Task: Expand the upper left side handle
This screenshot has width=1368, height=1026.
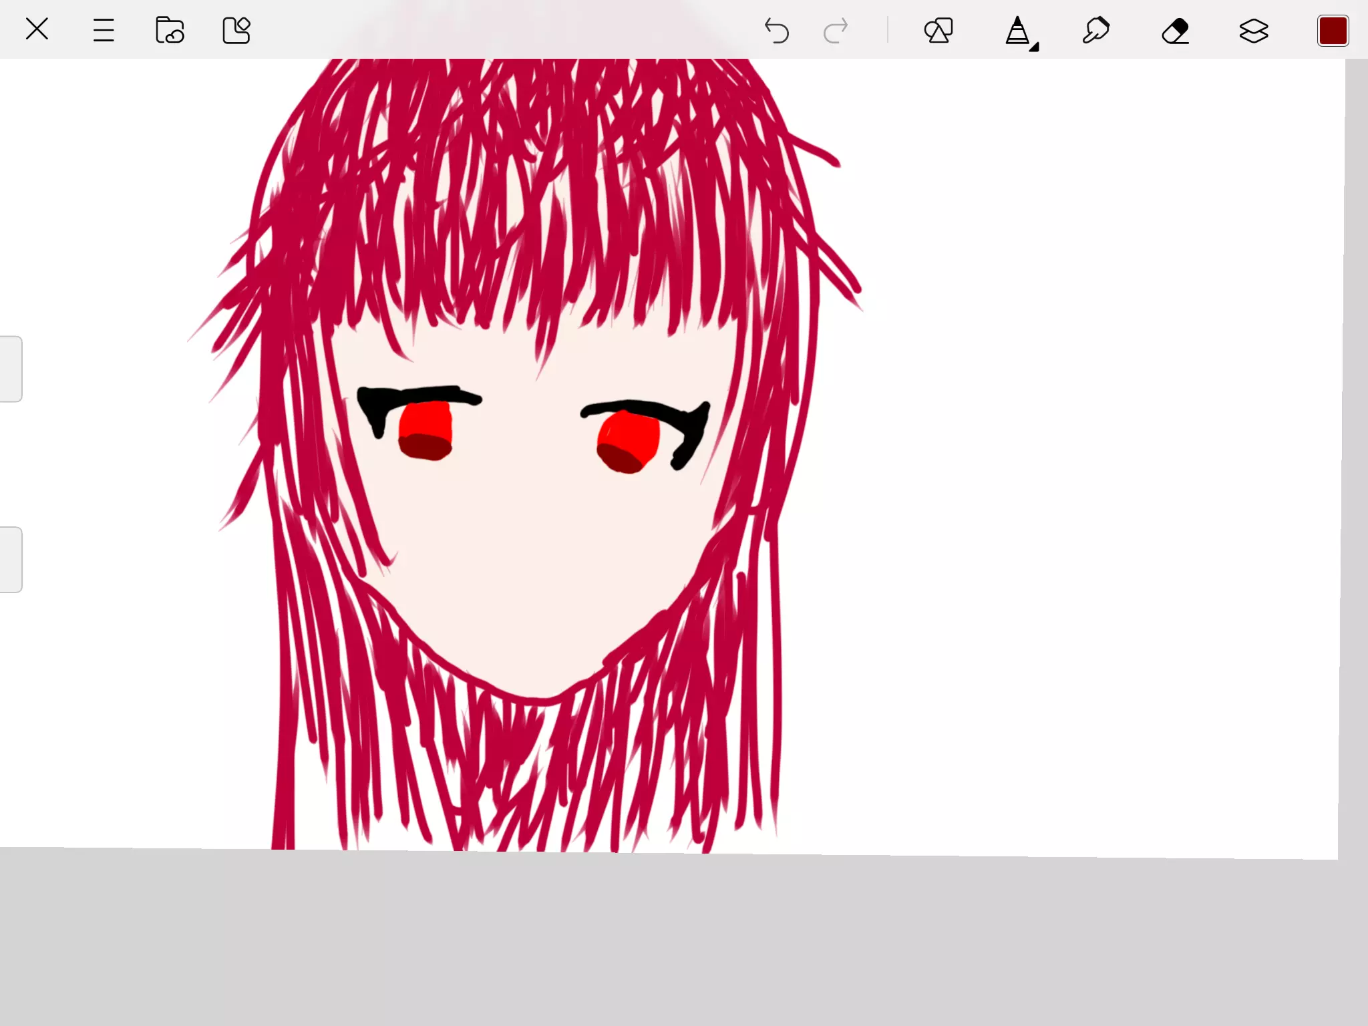Action: [11, 369]
